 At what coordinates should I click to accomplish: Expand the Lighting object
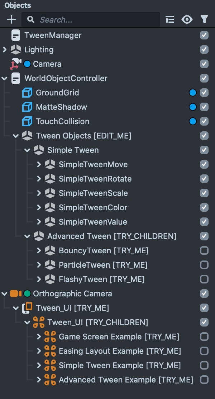point(5,50)
